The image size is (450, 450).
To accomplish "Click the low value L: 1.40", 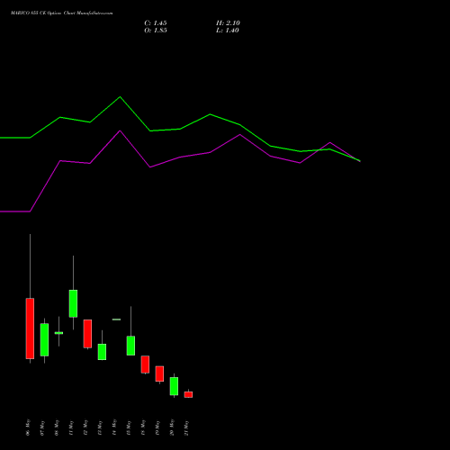I will pyautogui.click(x=228, y=31).
